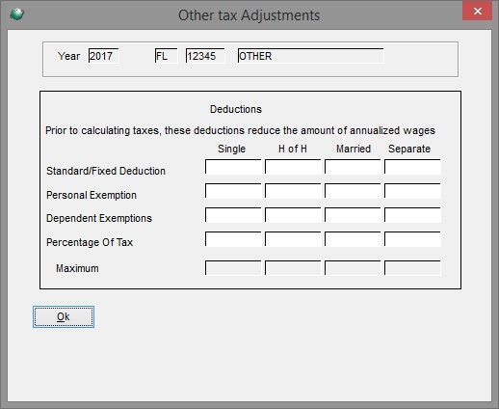This screenshot has width=499, height=409.
Task: Confirm with the Ok button
Action: point(64,316)
